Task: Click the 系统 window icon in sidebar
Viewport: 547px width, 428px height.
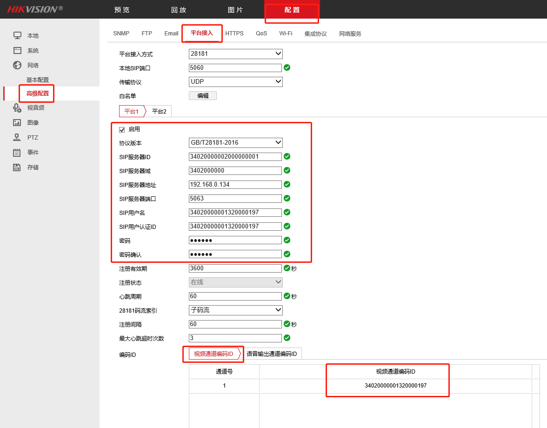Action: pos(17,51)
